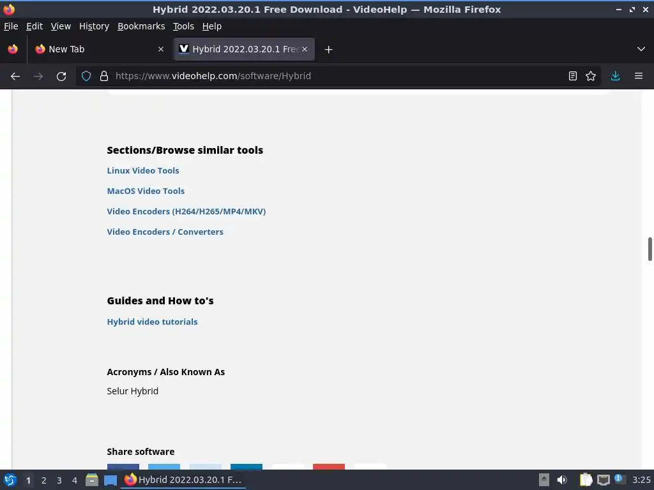Open a new tab with plus button
Viewport: 654px width, 490px height.
[x=329, y=50]
